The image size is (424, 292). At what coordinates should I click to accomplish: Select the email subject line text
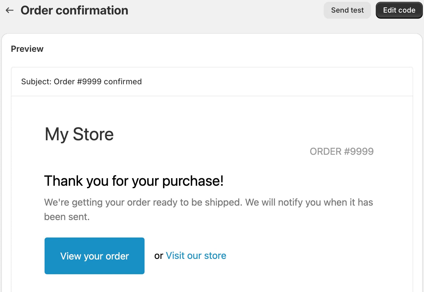click(81, 82)
